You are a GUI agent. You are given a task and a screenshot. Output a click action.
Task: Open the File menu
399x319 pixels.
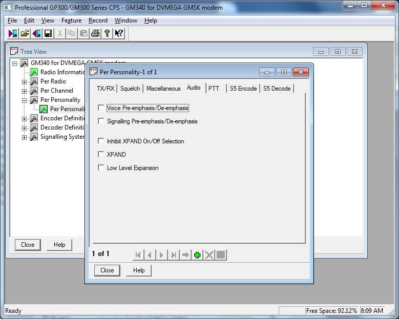pos(12,20)
